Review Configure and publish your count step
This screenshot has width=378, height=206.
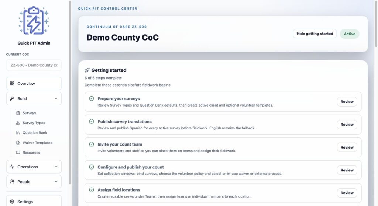[347, 170]
